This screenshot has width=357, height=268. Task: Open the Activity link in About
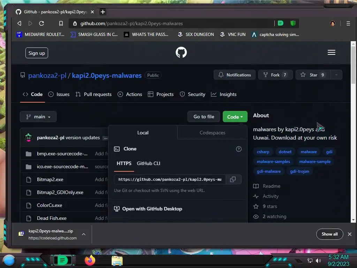(x=266, y=196)
